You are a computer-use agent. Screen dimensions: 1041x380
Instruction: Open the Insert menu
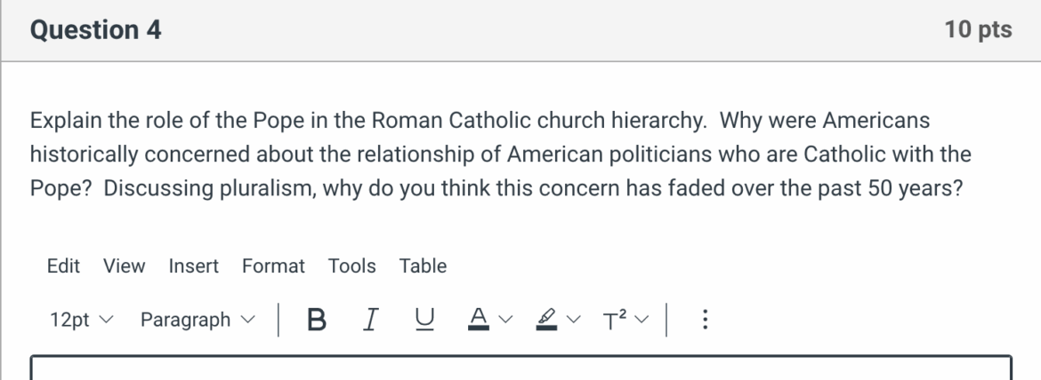(194, 265)
